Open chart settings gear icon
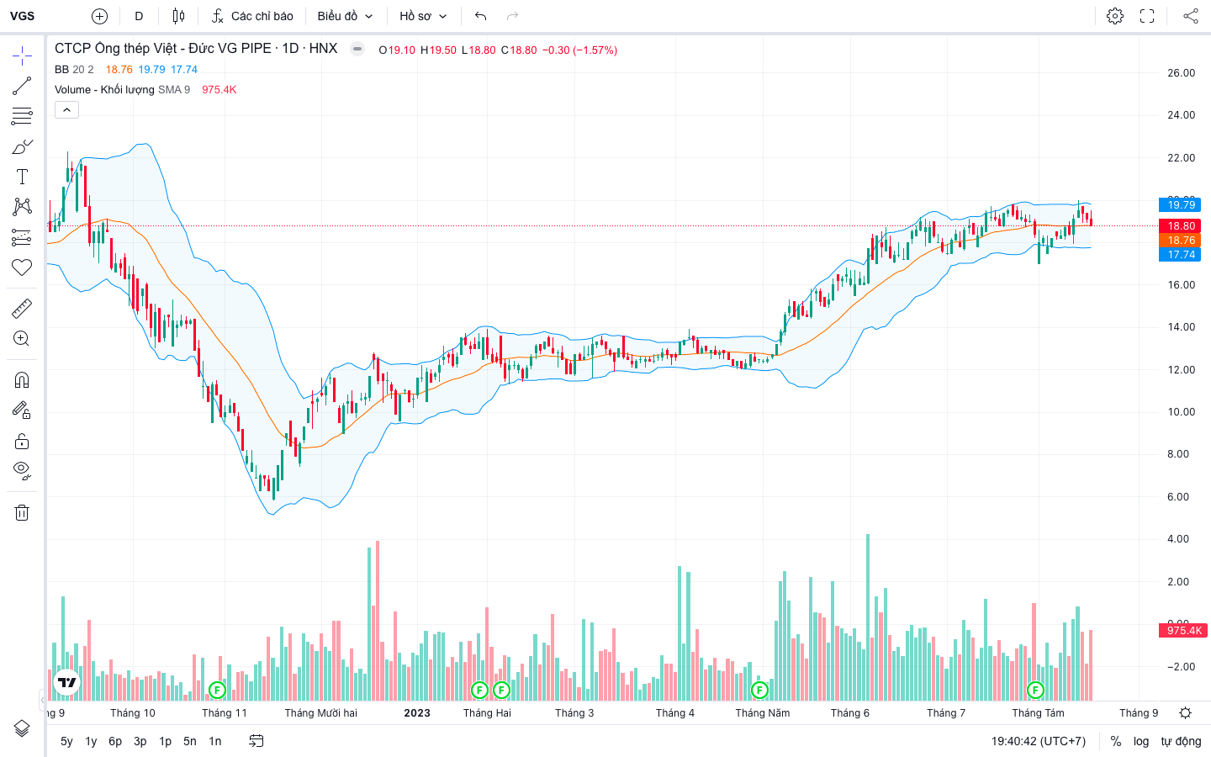 coord(1115,16)
